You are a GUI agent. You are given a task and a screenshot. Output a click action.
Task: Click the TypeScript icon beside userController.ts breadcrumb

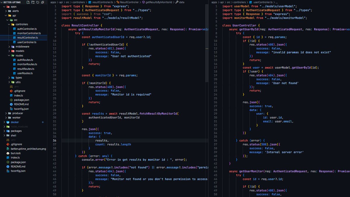251,2
